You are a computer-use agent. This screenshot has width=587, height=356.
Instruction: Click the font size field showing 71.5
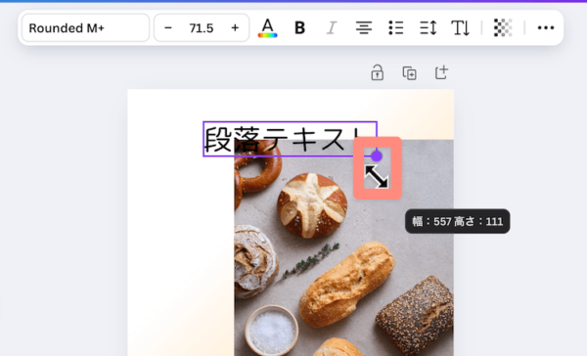click(x=201, y=27)
